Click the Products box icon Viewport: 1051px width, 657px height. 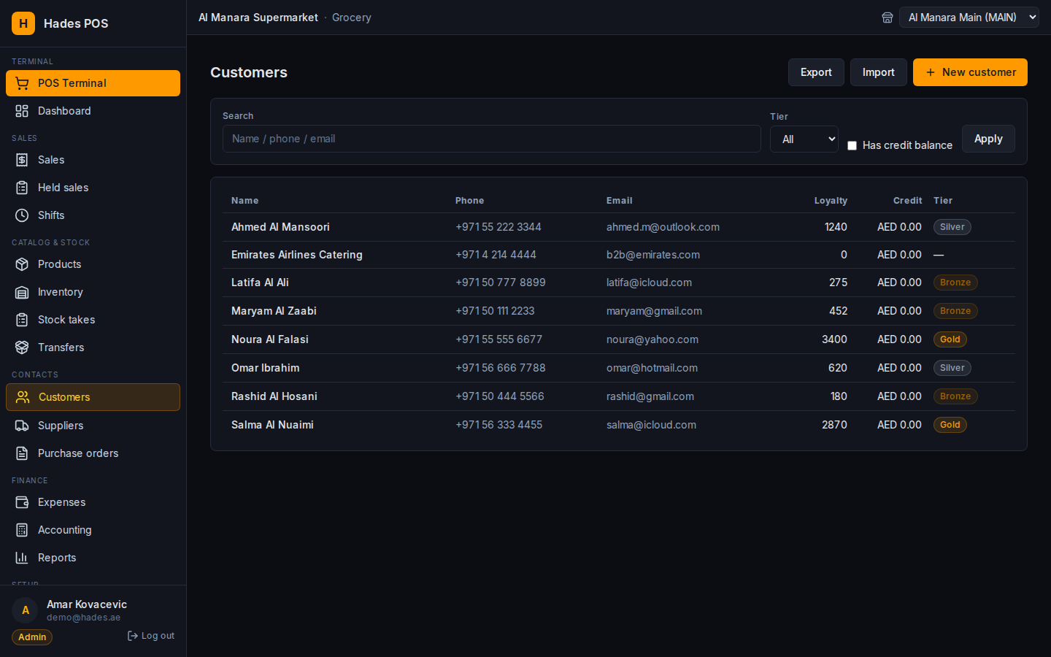tap(22, 264)
